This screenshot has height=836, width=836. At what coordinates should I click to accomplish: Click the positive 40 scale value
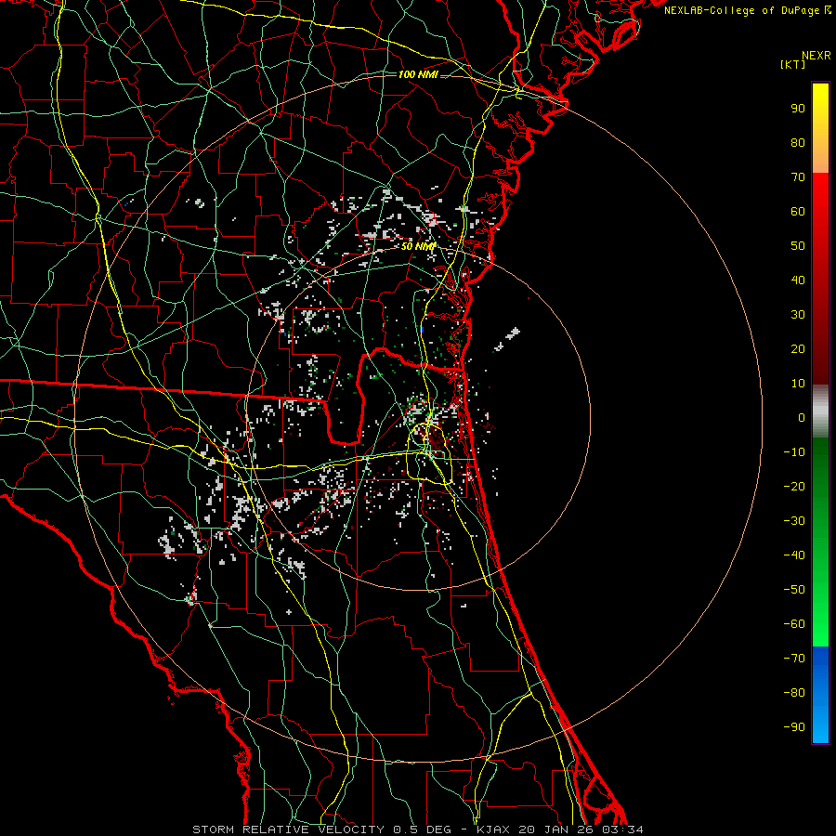798,280
